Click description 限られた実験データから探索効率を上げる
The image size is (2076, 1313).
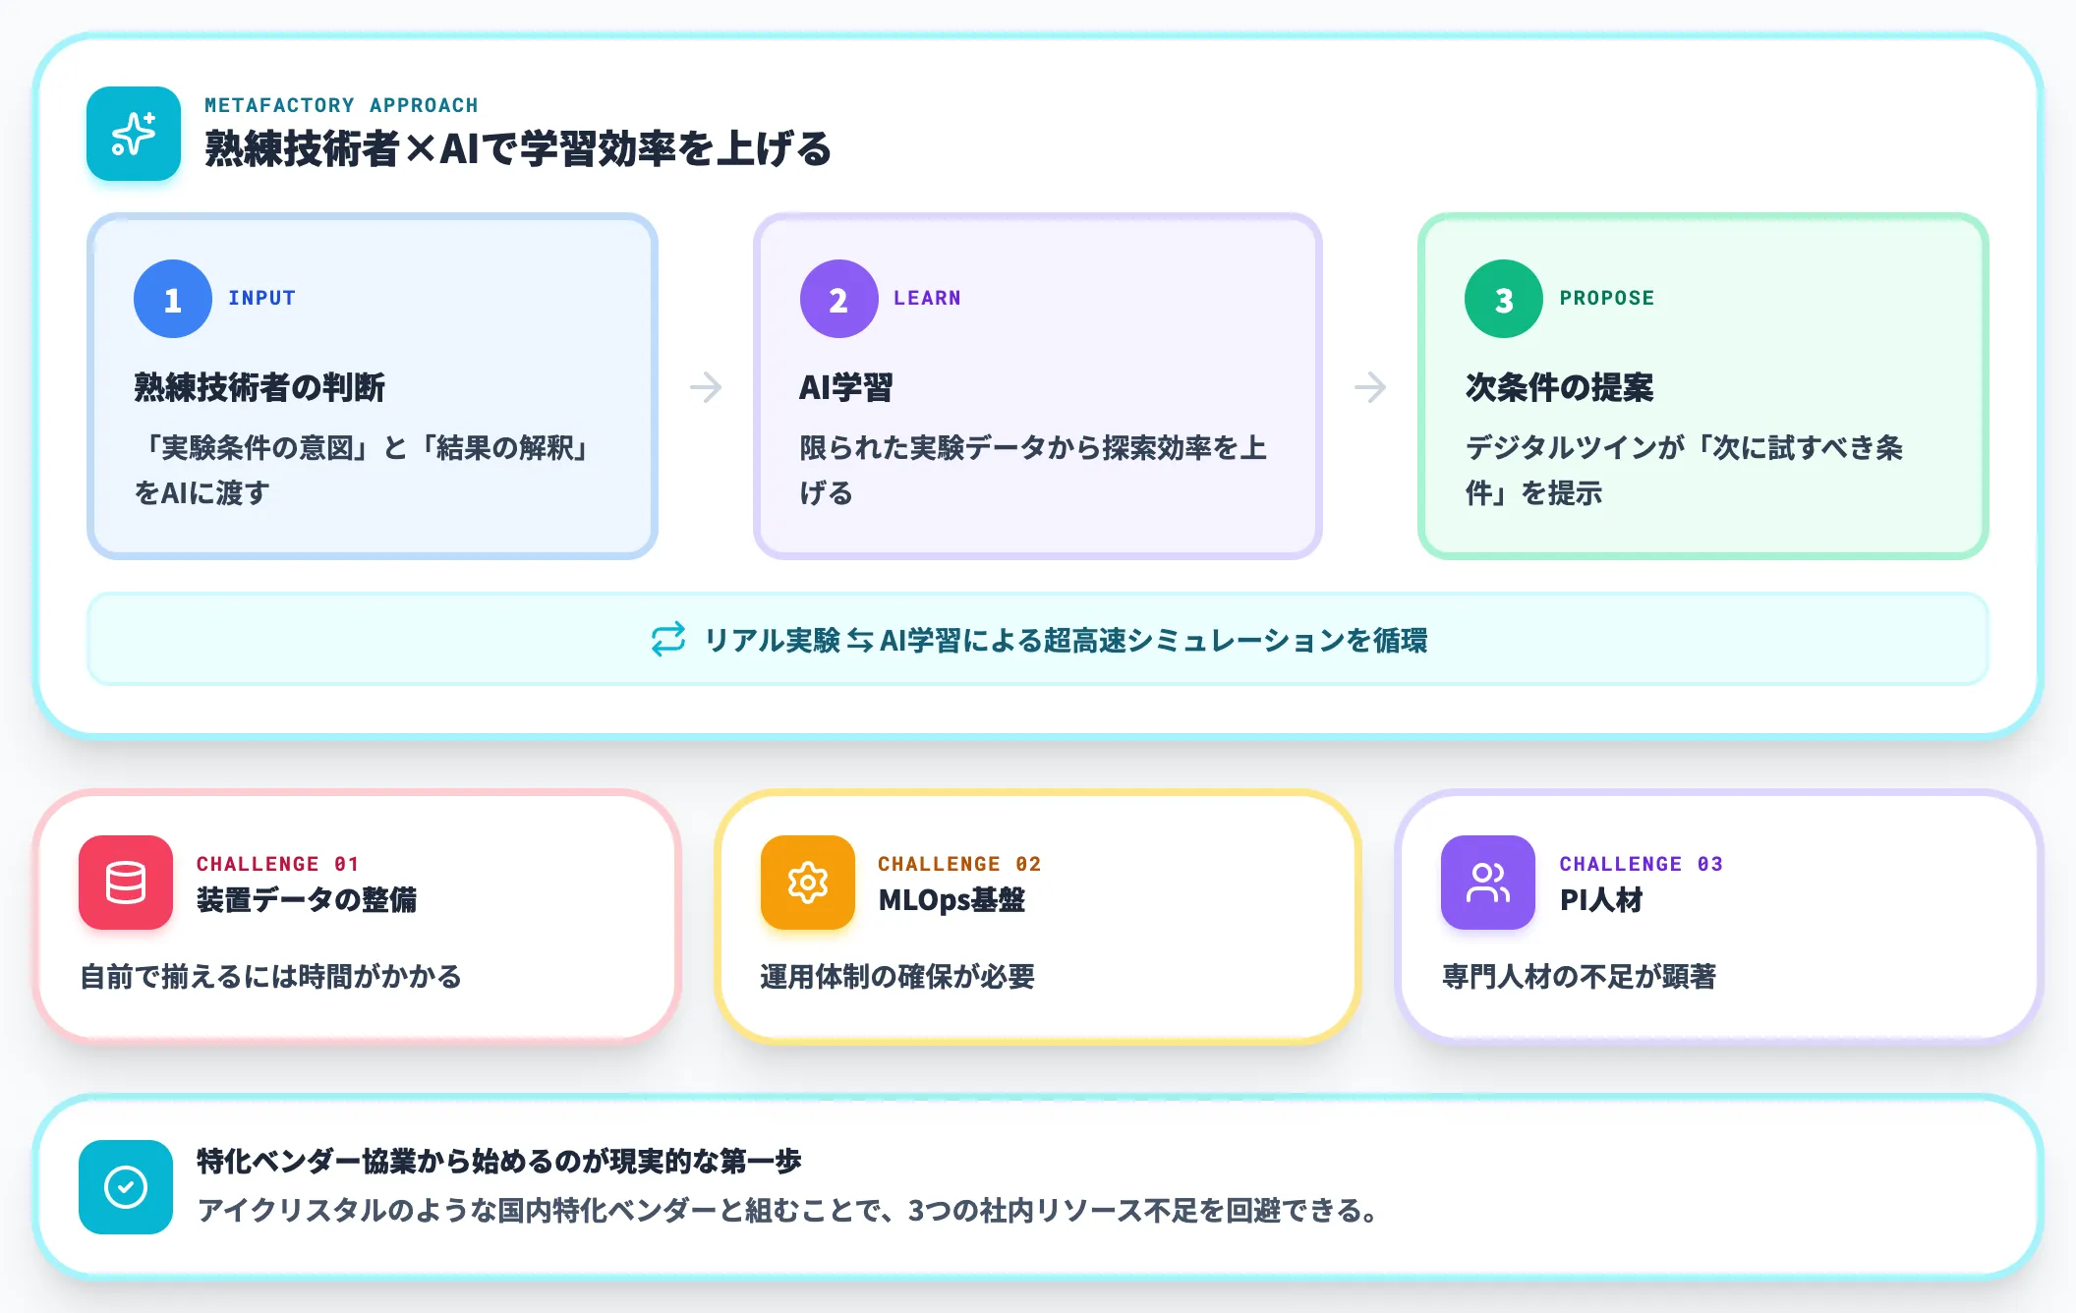(x=1033, y=470)
